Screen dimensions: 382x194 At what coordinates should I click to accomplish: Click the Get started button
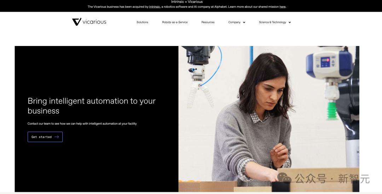45,137
